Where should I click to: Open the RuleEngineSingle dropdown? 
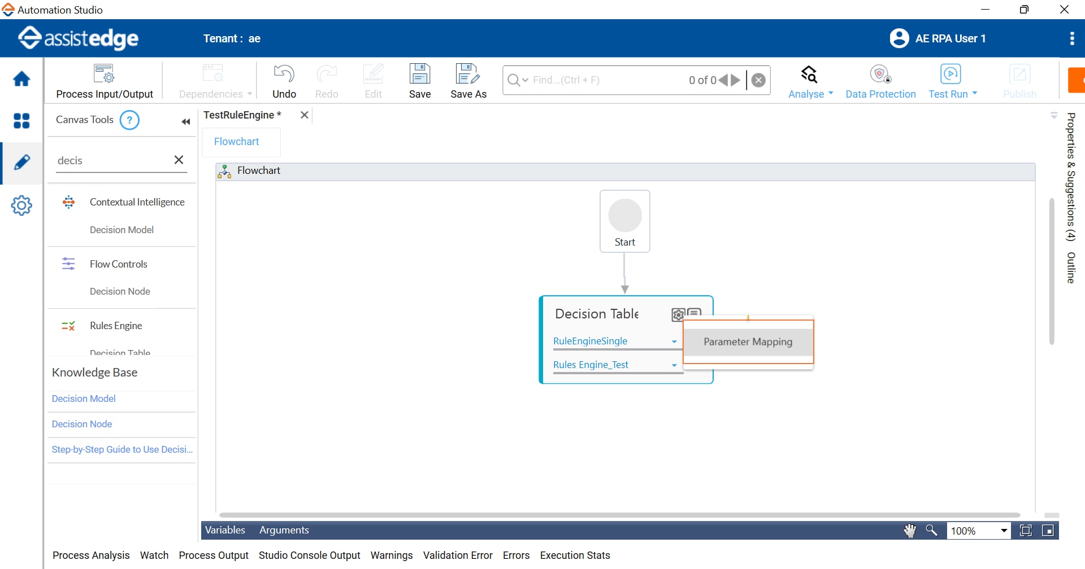tap(674, 342)
